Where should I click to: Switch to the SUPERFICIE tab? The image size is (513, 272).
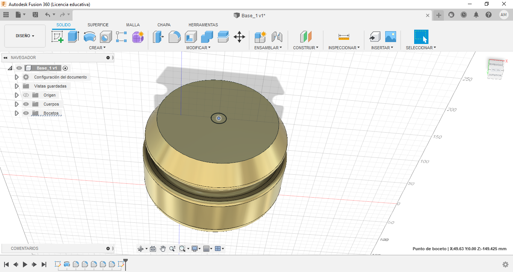click(x=98, y=25)
